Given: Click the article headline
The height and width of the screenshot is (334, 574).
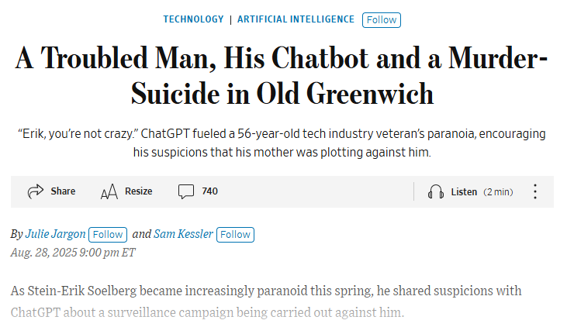Looking at the screenshot, I should [282, 76].
